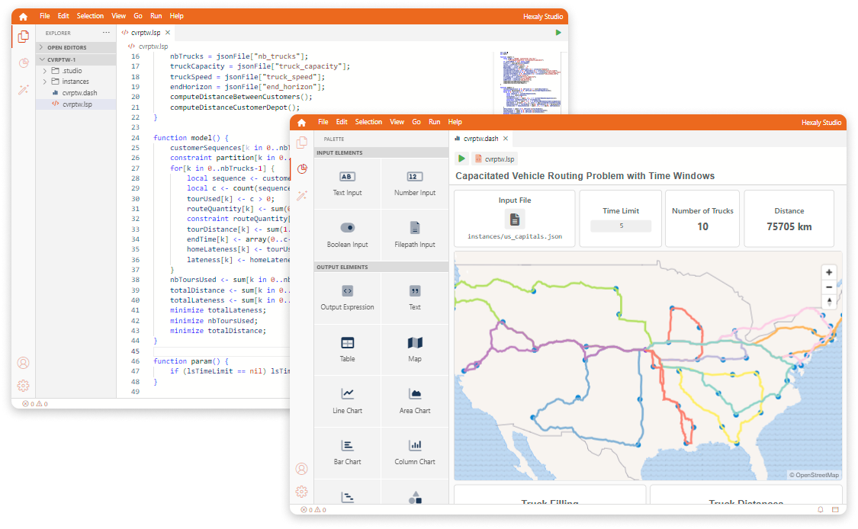Open Edit menu in the dashboard window
The width and height of the screenshot is (858, 529).
point(342,122)
